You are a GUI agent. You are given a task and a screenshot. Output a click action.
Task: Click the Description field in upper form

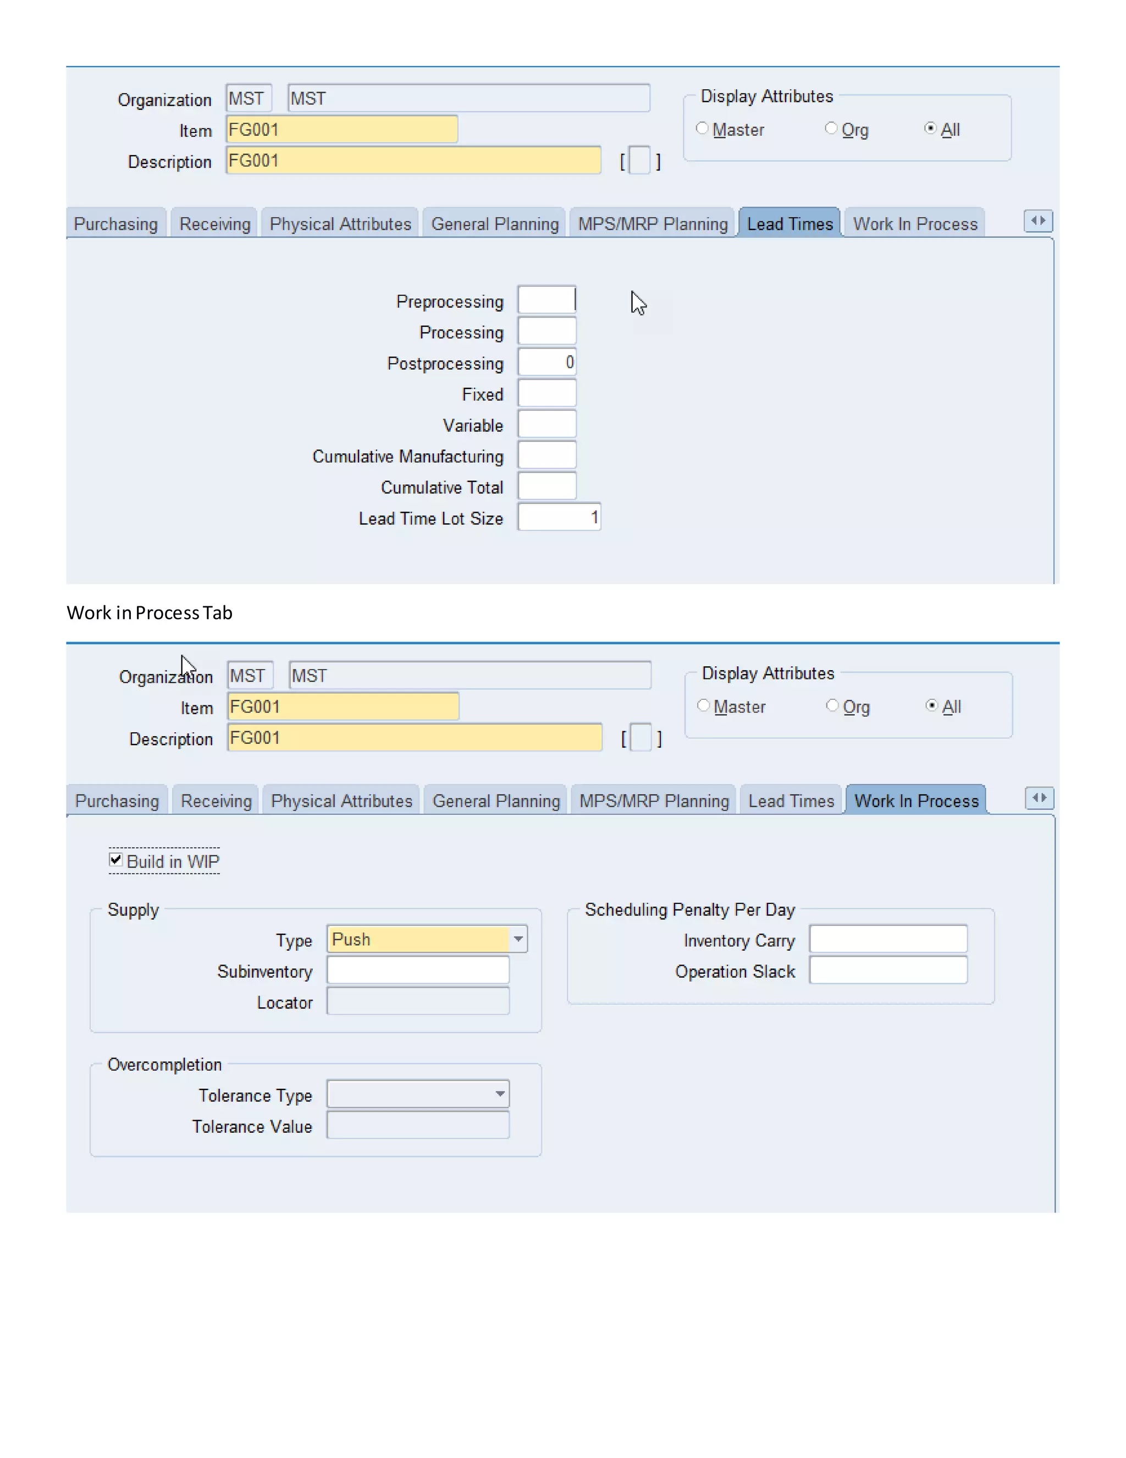point(413,160)
